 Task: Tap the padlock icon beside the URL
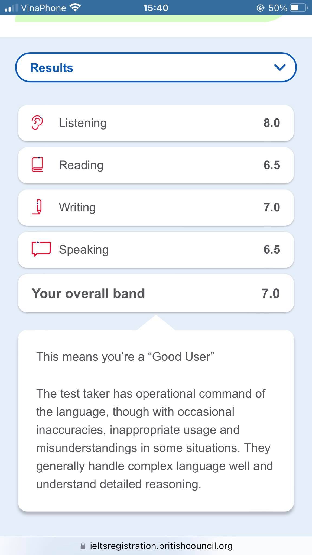coord(83,546)
